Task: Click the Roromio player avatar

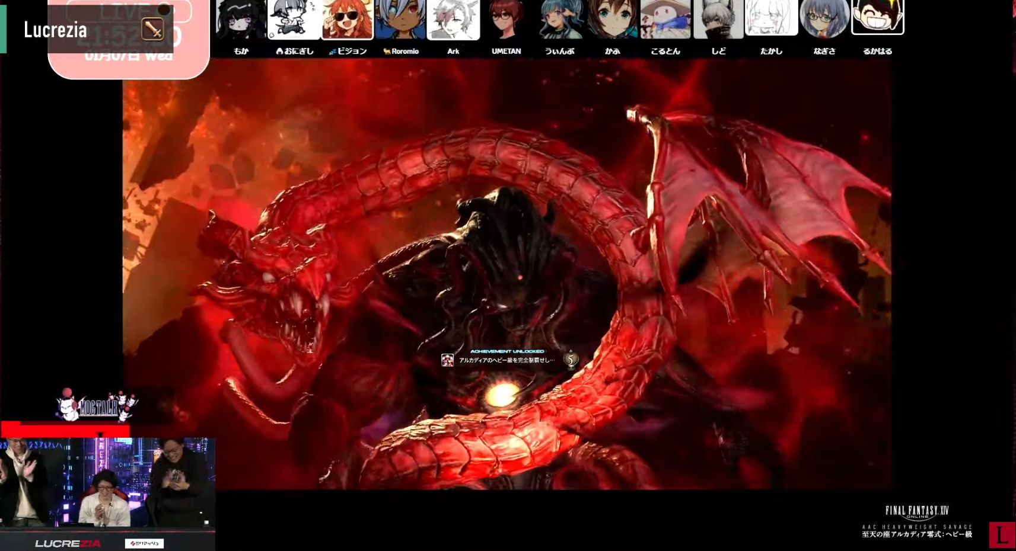Action: [400, 19]
